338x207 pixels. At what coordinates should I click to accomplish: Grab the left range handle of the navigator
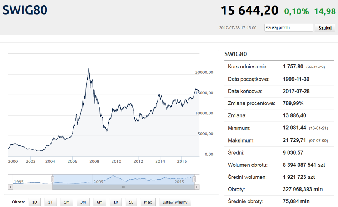pos(52,179)
